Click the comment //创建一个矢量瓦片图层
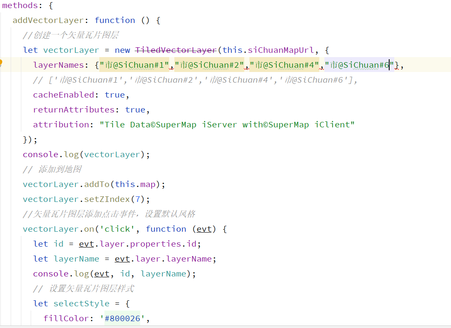 [x=71, y=35]
